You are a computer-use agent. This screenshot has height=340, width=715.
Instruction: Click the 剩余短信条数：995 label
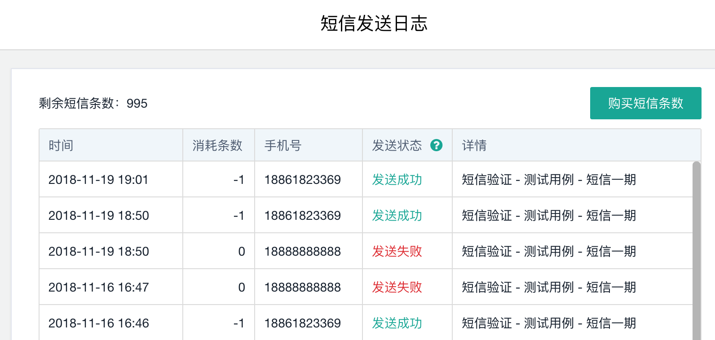pyautogui.click(x=93, y=103)
